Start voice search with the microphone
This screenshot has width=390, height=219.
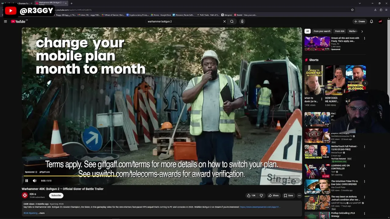tap(242, 21)
